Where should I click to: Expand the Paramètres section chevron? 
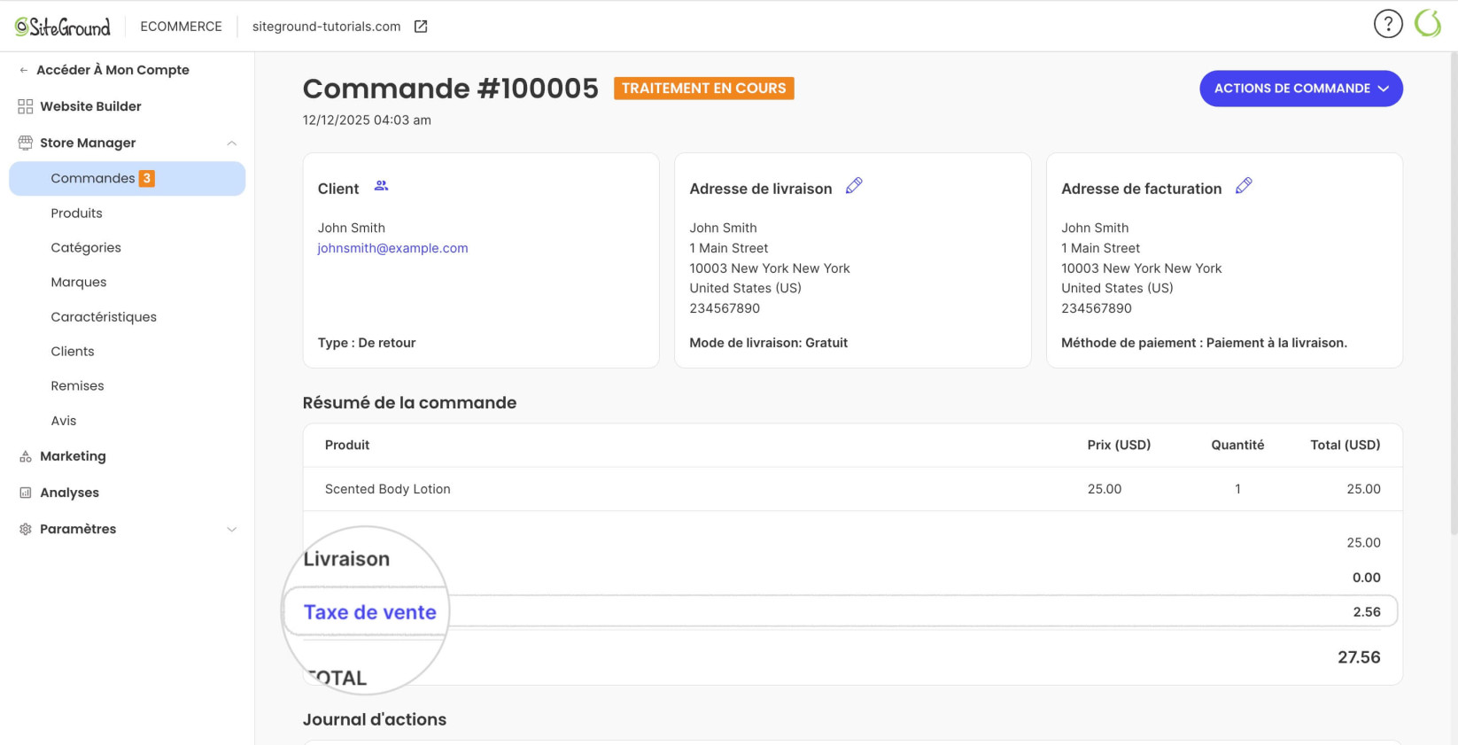pyautogui.click(x=231, y=529)
